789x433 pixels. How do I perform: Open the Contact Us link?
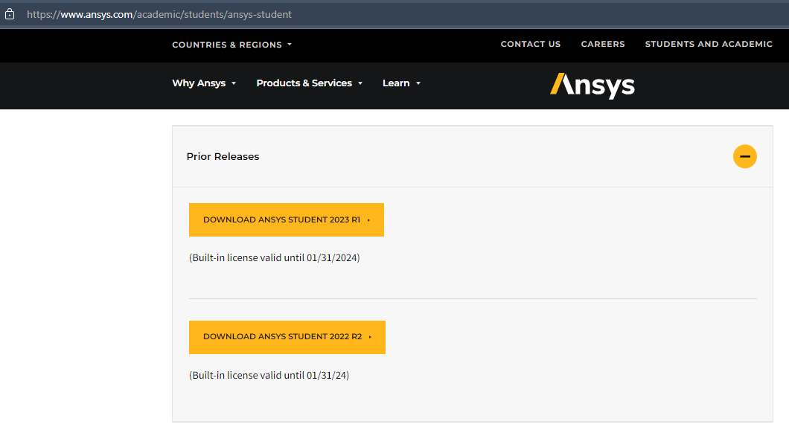(530, 45)
